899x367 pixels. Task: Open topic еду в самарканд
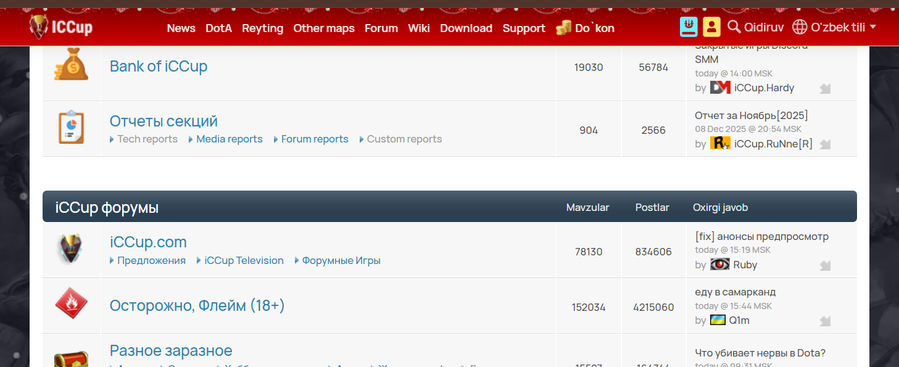pyautogui.click(x=735, y=292)
